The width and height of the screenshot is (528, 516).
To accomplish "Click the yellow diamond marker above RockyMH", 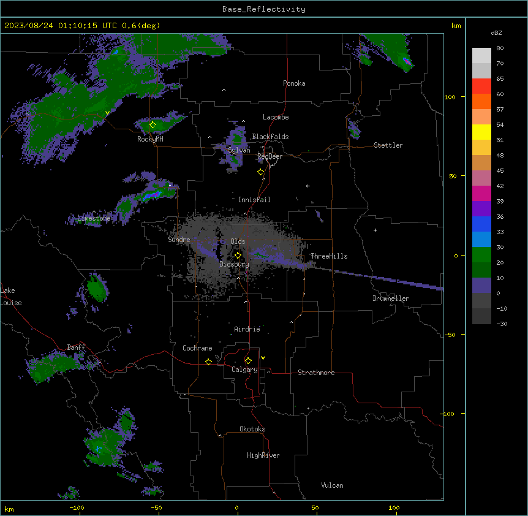I will 153,125.
